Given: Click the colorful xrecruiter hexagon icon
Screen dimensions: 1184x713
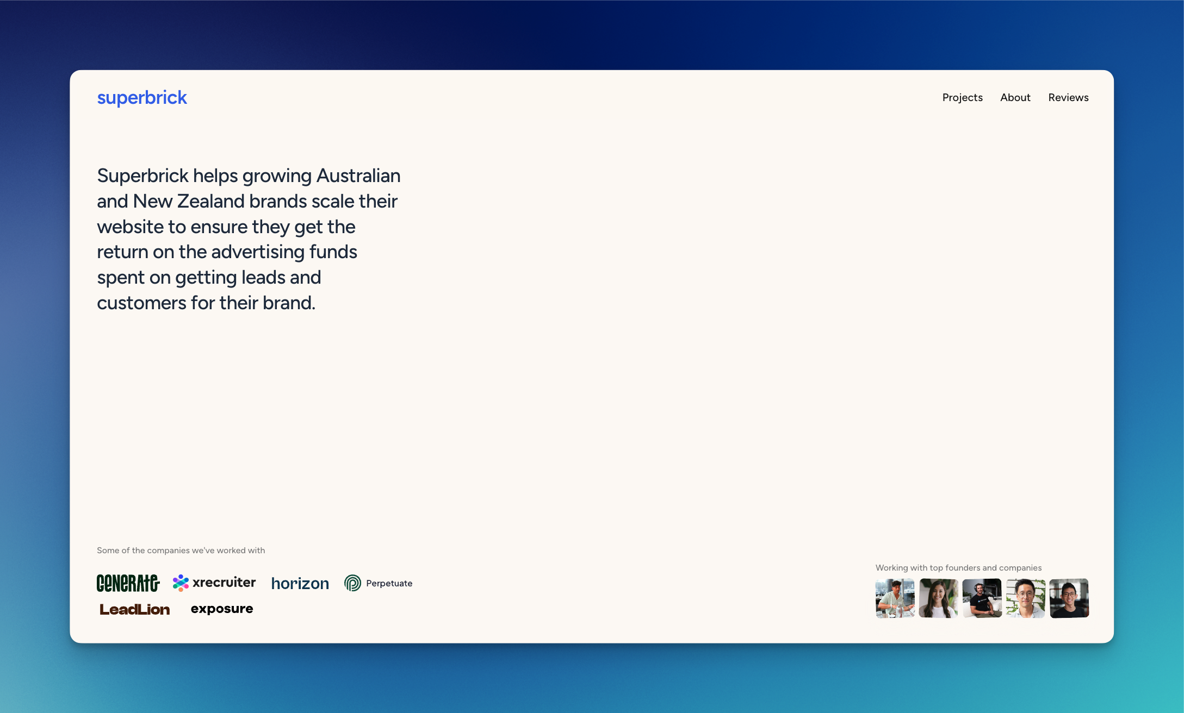Looking at the screenshot, I should tap(179, 582).
